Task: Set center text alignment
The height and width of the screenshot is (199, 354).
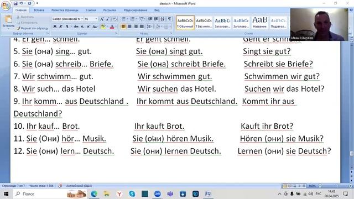Action: click(129, 27)
